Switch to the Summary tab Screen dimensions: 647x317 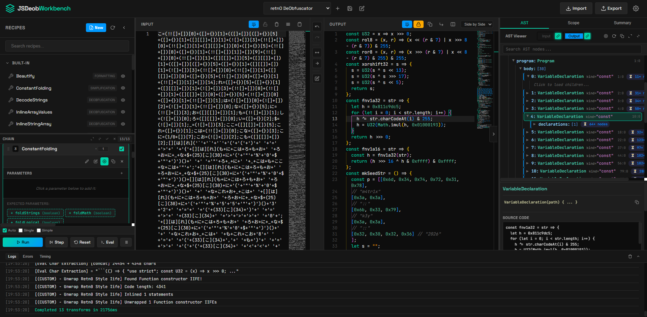[622, 23]
